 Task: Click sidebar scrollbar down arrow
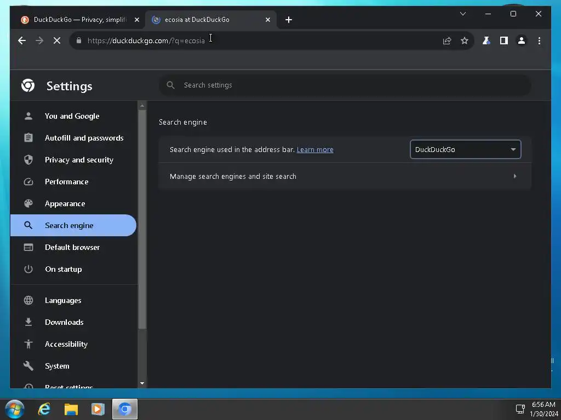click(x=142, y=383)
